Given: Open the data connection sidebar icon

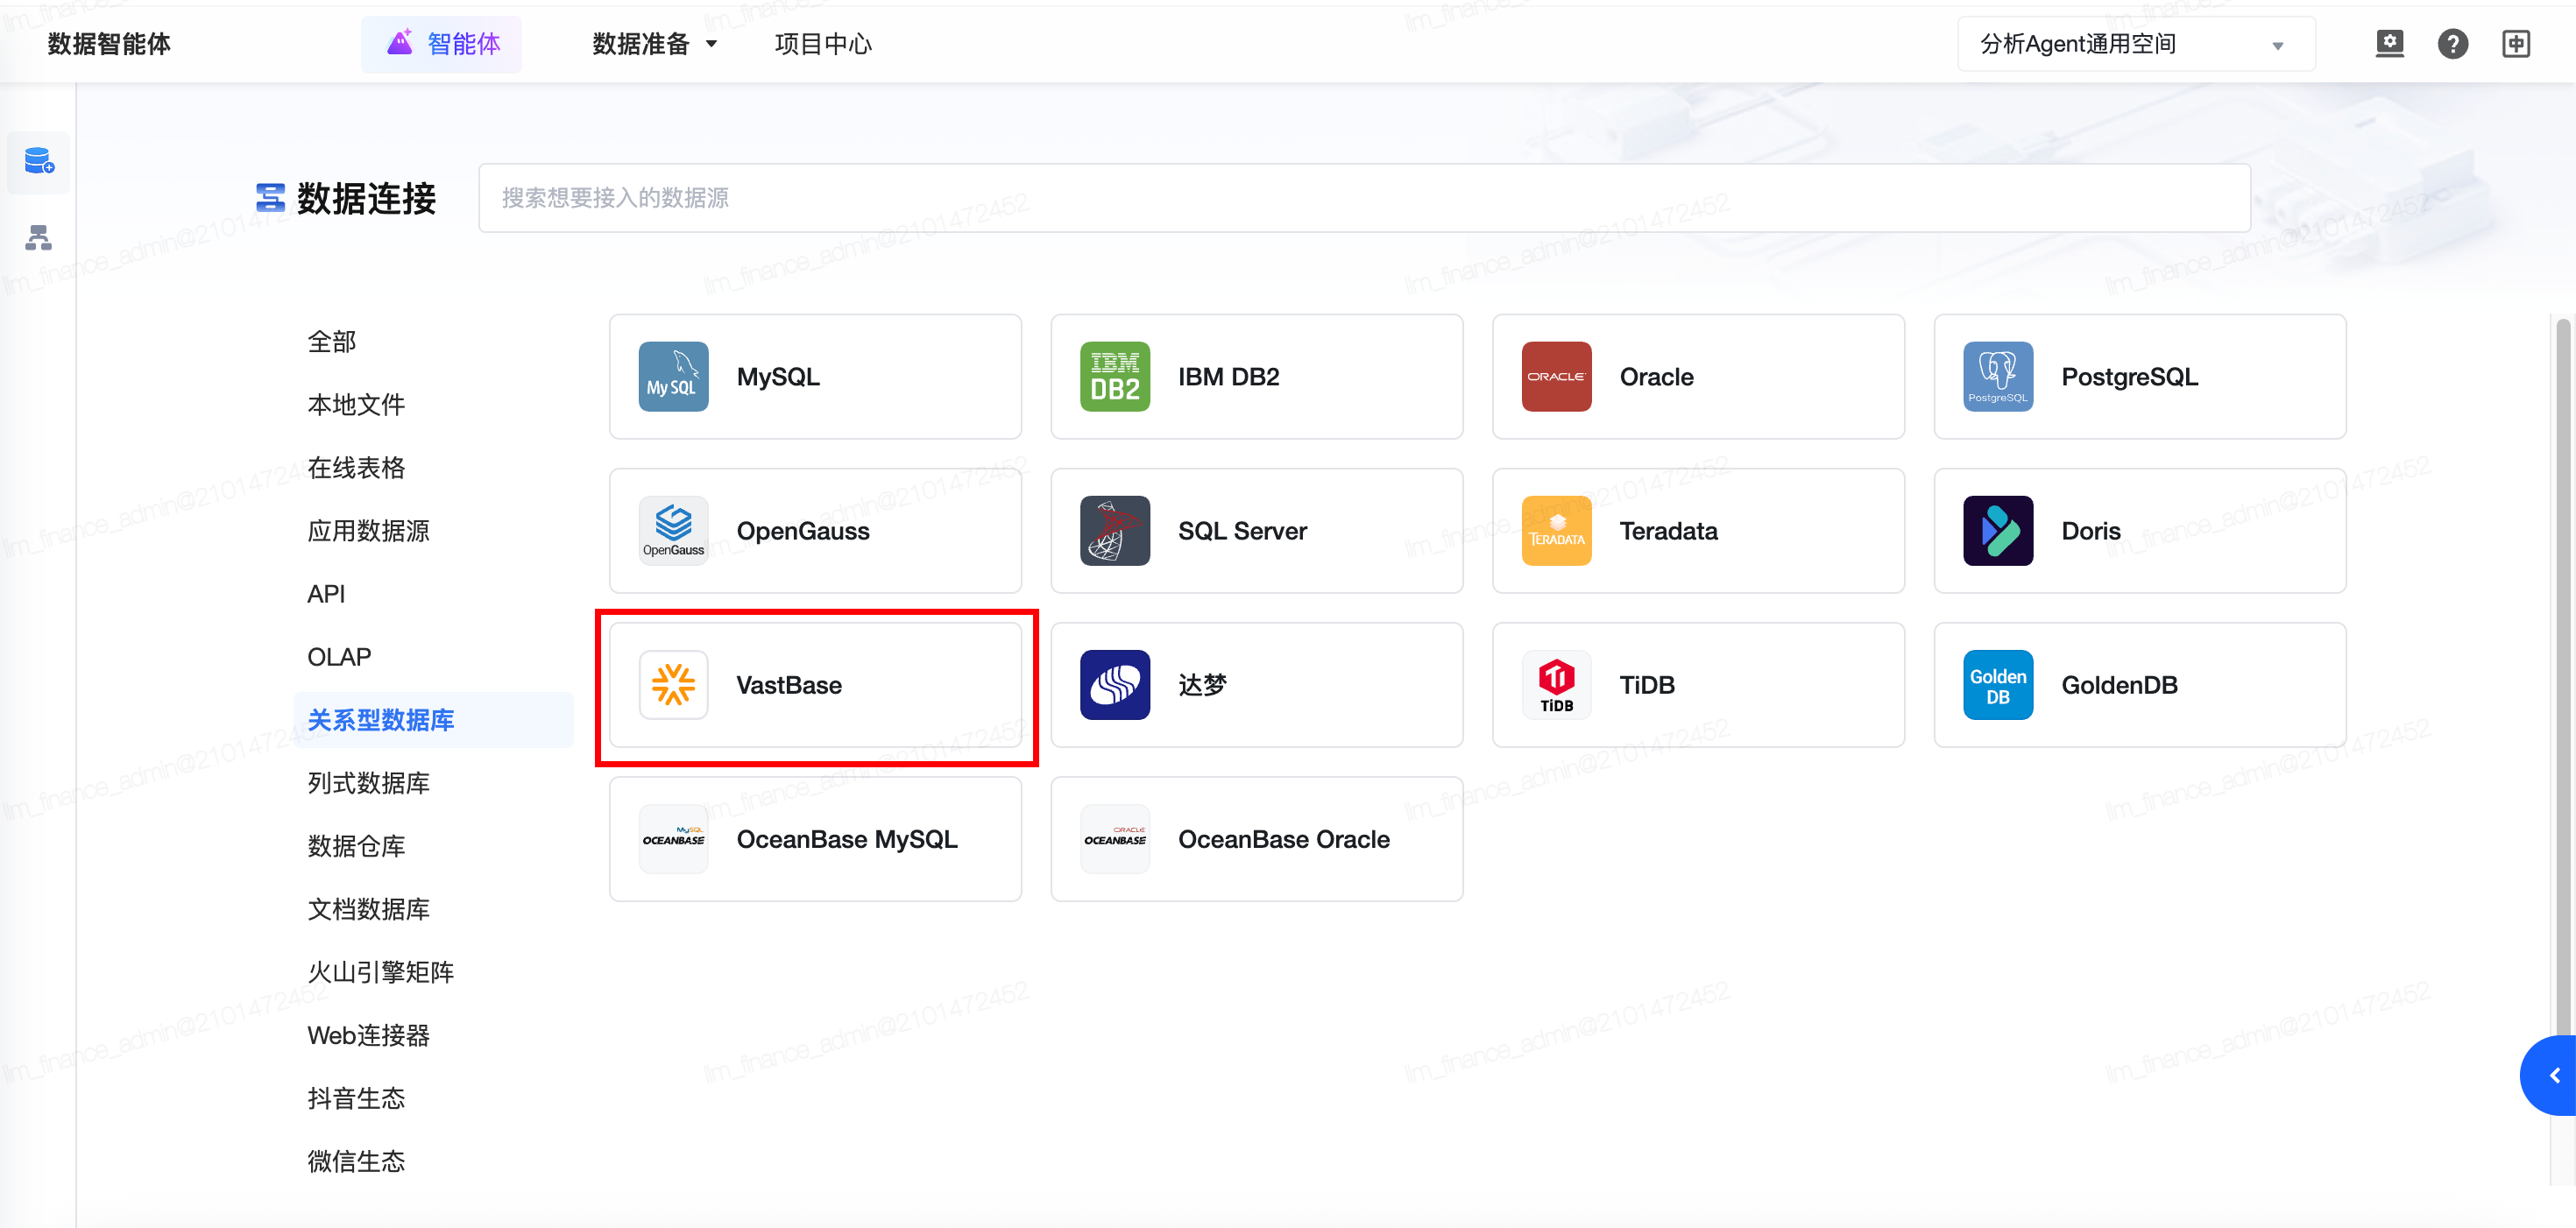Looking at the screenshot, I should pos(39,161).
